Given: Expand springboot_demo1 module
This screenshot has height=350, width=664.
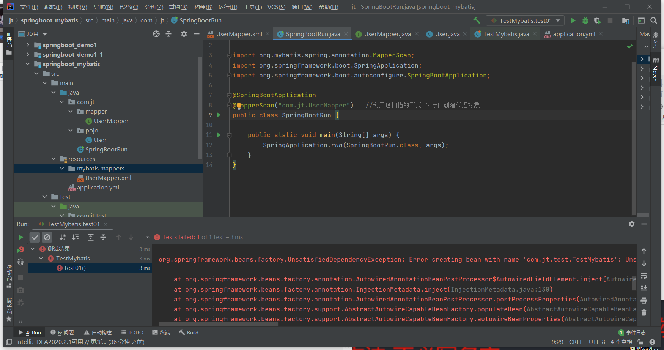Looking at the screenshot, I should pos(27,45).
